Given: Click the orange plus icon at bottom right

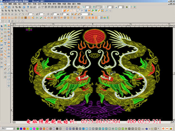Looking at the screenshot, I should [x=163, y=129].
